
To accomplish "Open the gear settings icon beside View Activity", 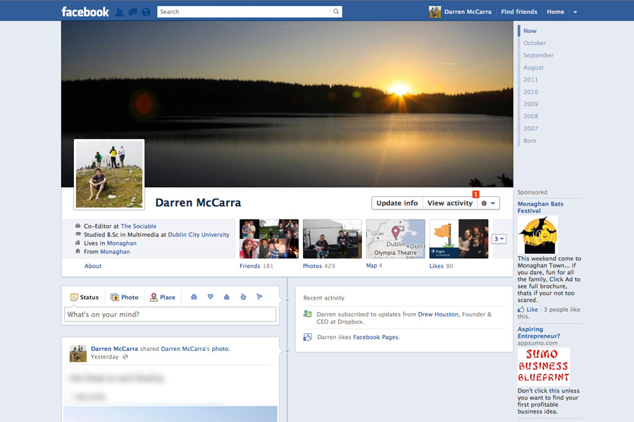I will [x=483, y=203].
